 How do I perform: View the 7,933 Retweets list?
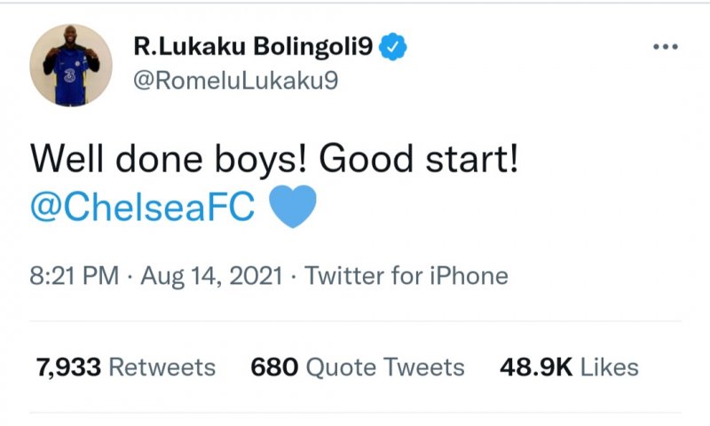coord(126,367)
